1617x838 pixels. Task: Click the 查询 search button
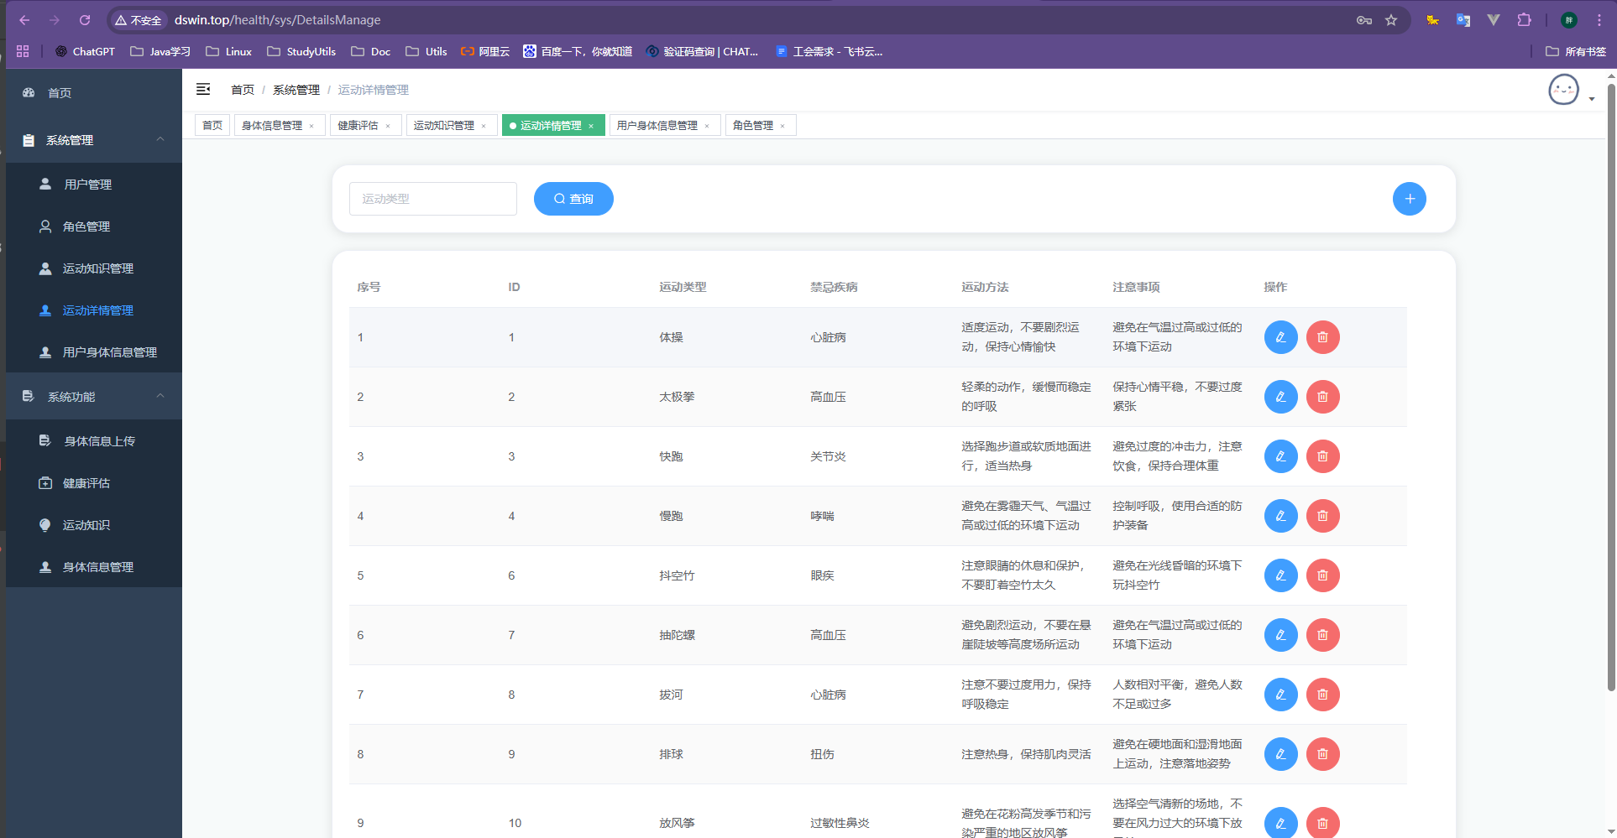tap(573, 199)
